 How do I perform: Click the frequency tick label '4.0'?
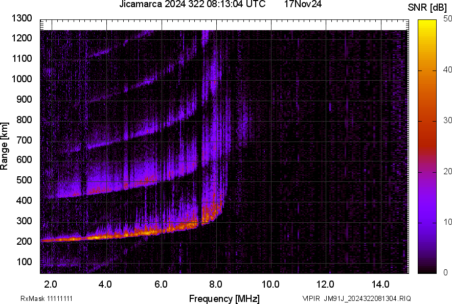click(105, 285)
